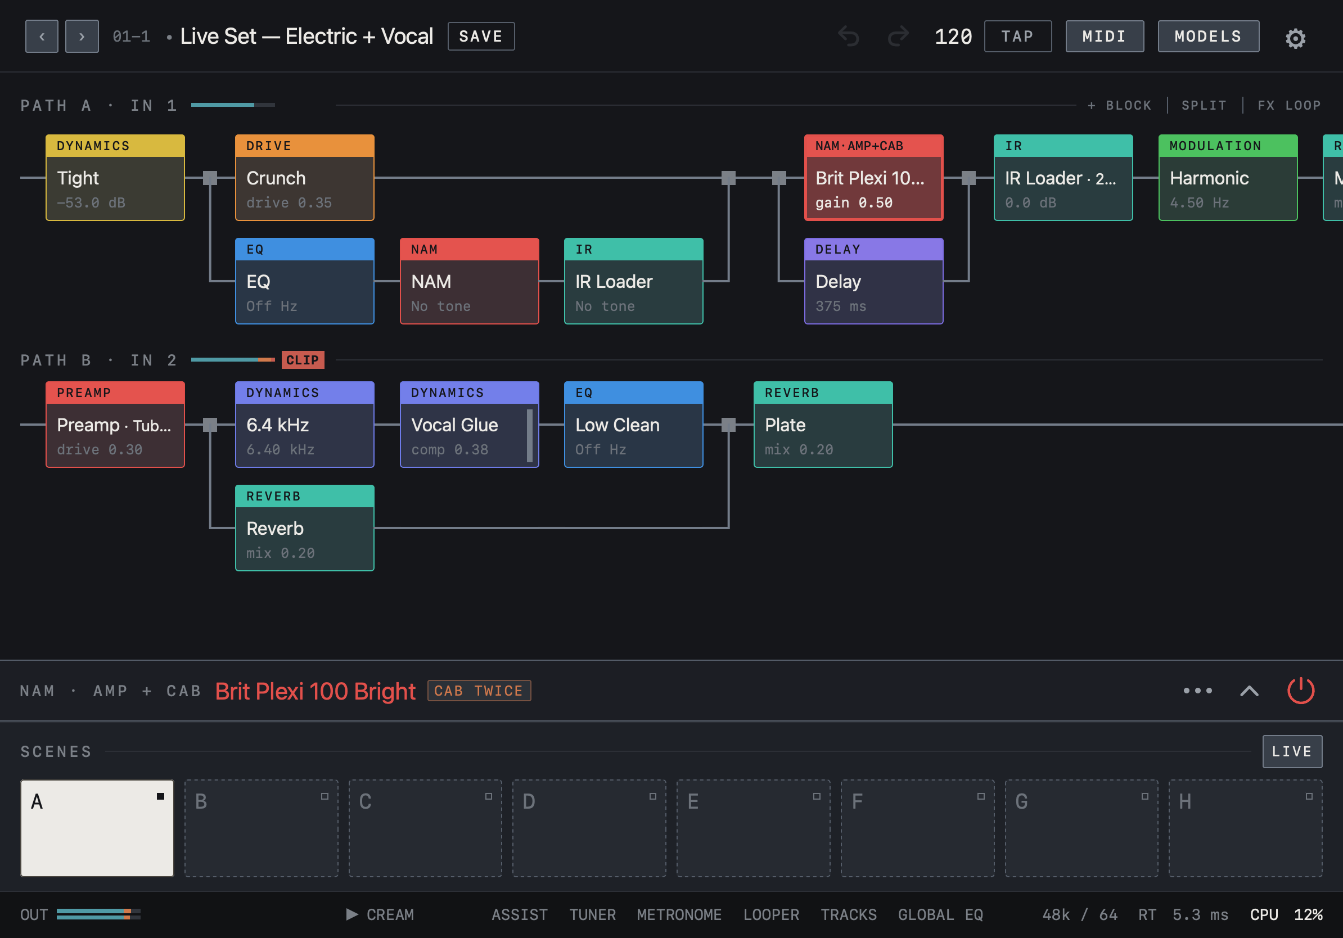
Task: Toggle the LIVE scenes mode
Action: tap(1292, 751)
